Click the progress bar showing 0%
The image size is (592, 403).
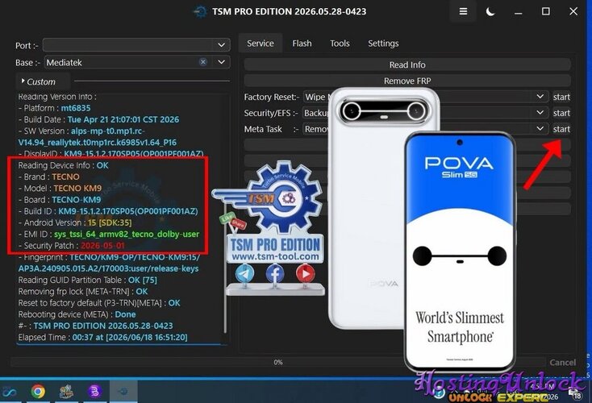pyautogui.click(x=278, y=362)
